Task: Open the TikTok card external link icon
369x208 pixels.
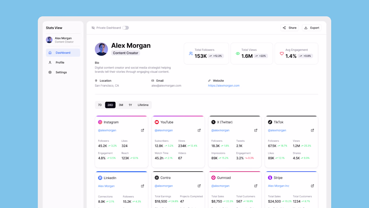Action: coord(312,130)
